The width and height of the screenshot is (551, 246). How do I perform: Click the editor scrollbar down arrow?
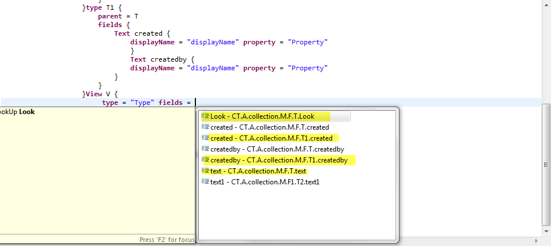546,231
